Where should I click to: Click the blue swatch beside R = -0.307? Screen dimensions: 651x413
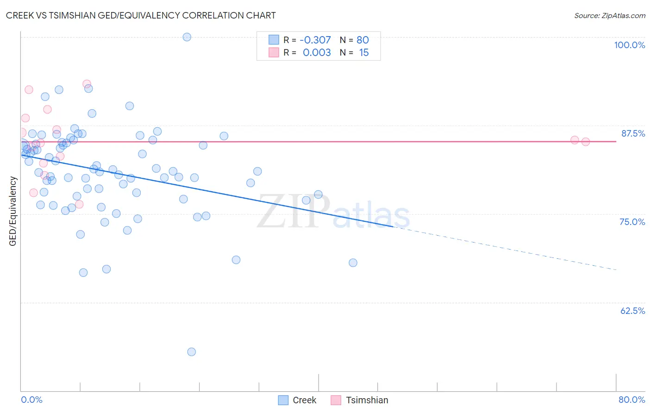(274, 40)
